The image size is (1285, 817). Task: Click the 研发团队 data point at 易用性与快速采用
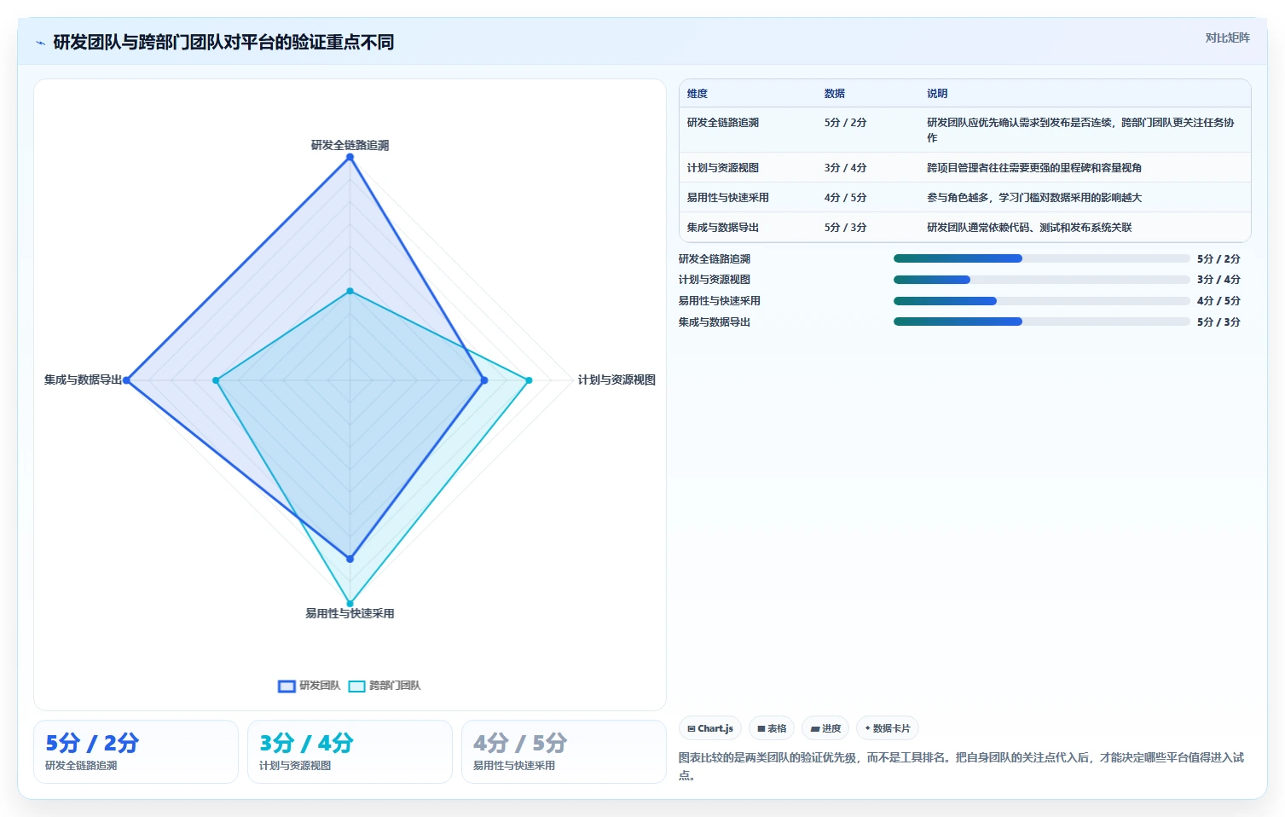(350, 559)
